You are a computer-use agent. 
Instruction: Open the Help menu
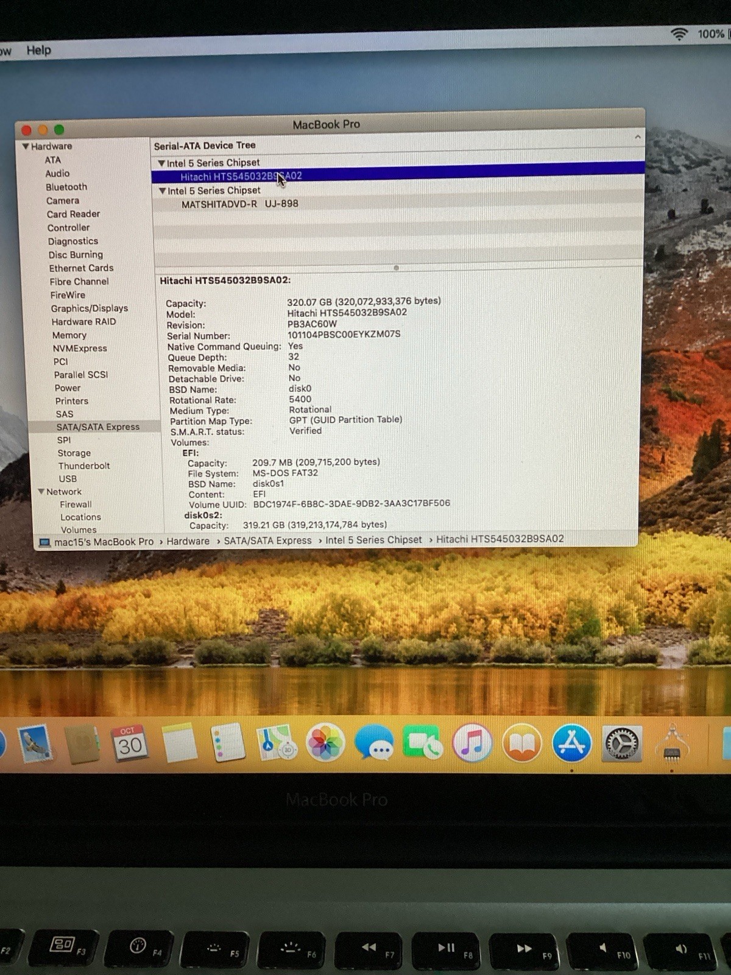[38, 50]
